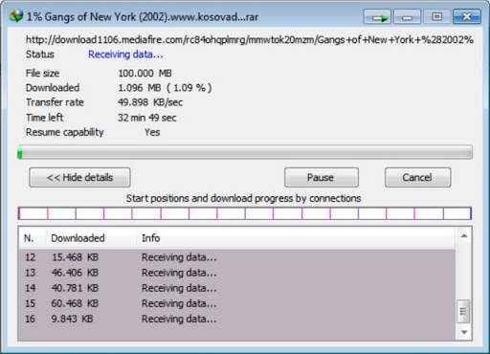This screenshot has width=490, height=354.
Task: Click the time left 32 min 49 sec
Action: tap(147, 118)
